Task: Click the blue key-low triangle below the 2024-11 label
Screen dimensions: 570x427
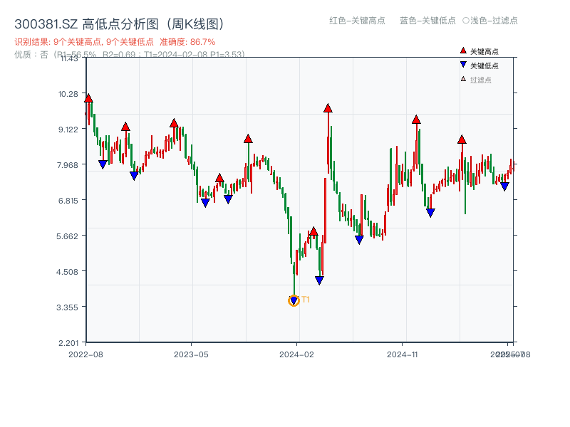Action: click(430, 211)
